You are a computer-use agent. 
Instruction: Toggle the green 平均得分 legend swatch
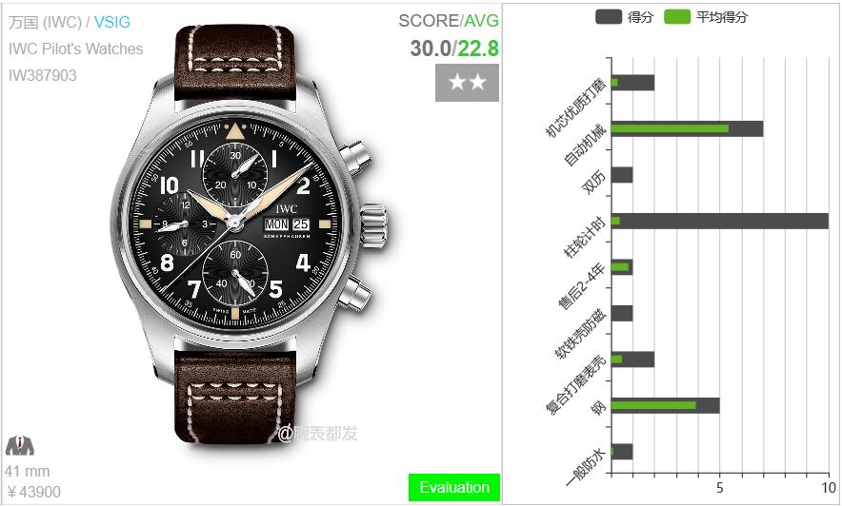pyautogui.click(x=677, y=16)
